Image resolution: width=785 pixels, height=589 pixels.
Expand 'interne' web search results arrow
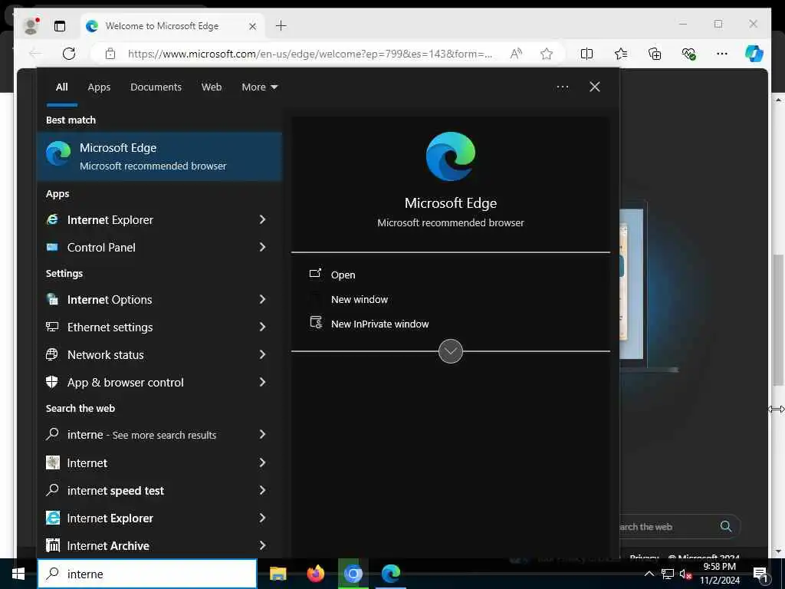(x=262, y=435)
